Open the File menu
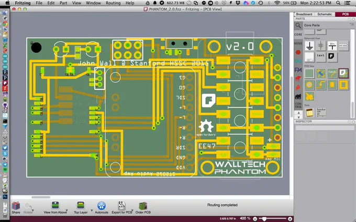 [39, 3]
